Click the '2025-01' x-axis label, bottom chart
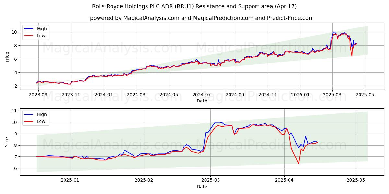This screenshot has height=194, width=389. pos(70,181)
